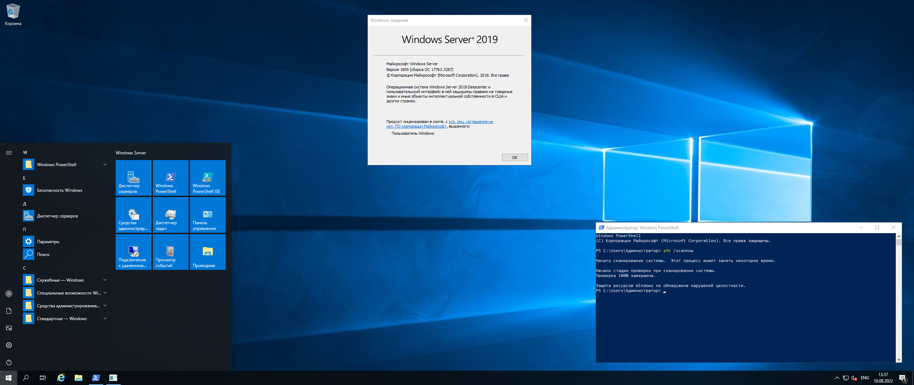
Task: Launch the Диспетчер задач tile
Action: 171,215
